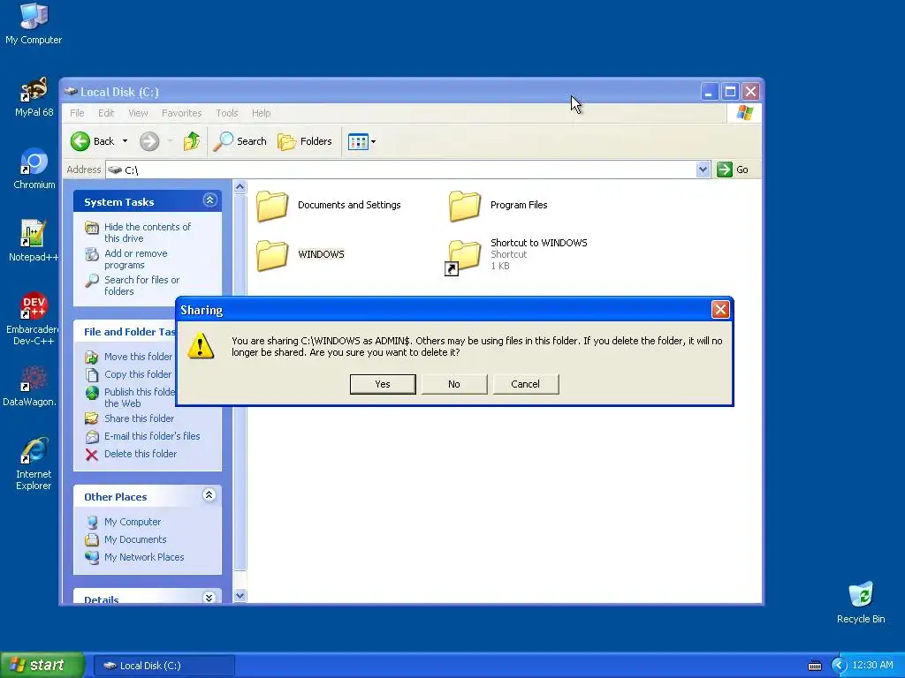Click the Back arrow icon
905x678 pixels.
pos(80,141)
